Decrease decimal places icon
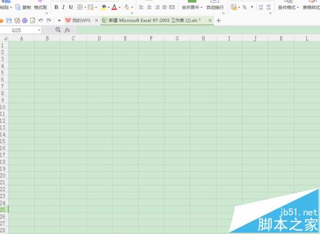This screenshot has height=234, width=320. (269, 8)
